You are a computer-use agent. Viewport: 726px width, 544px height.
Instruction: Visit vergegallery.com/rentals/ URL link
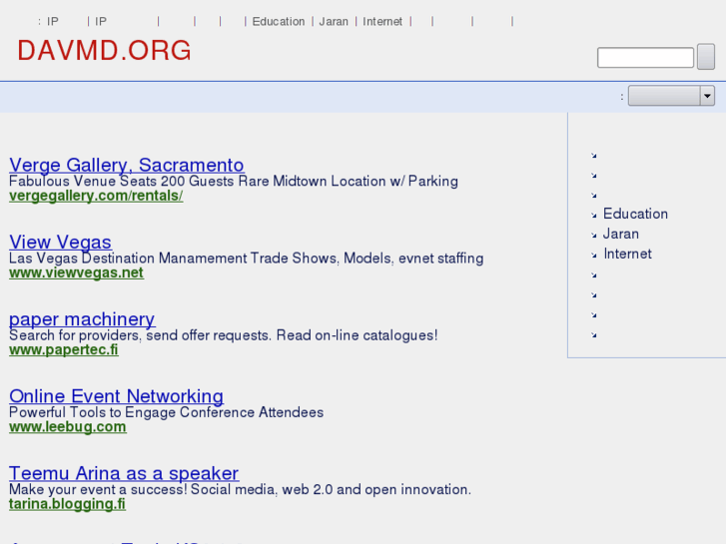click(96, 196)
